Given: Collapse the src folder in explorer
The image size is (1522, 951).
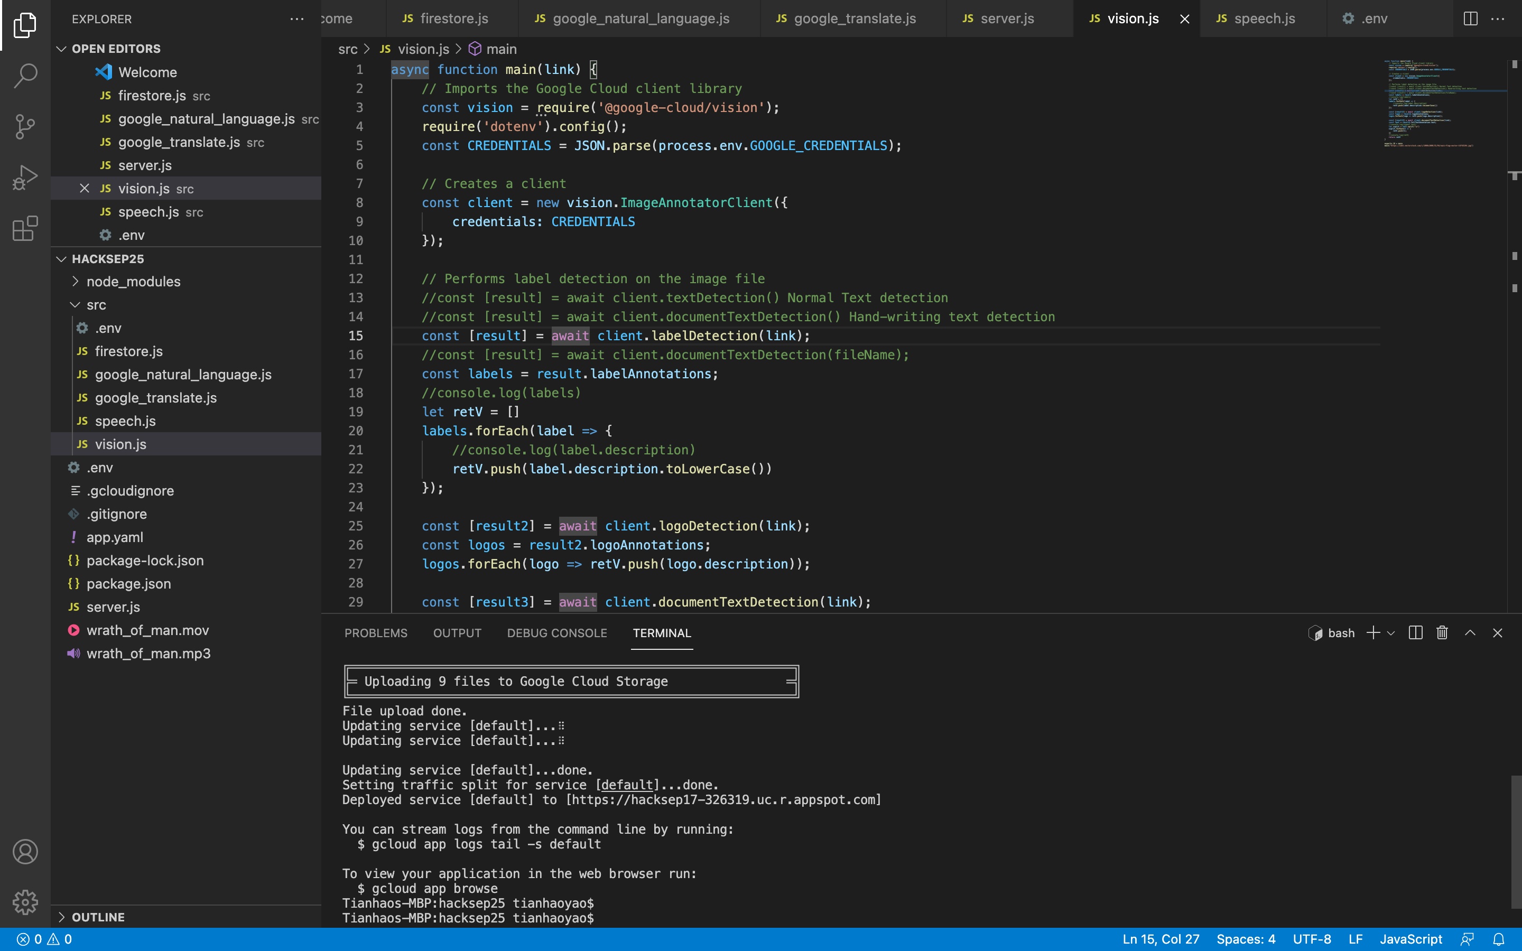Looking at the screenshot, I should [x=96, y=305].
